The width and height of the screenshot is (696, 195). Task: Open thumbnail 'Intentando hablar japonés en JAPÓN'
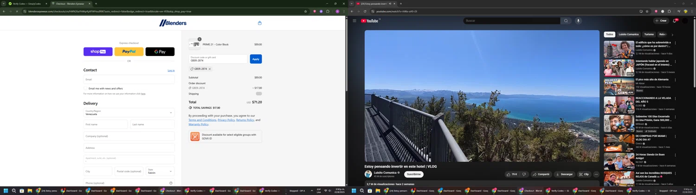[x=619, y=68]
